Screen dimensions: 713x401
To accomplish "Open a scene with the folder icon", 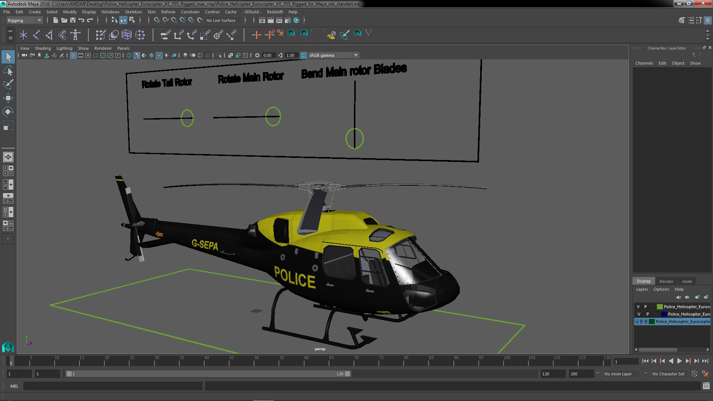I will click(x=64, y=20).
